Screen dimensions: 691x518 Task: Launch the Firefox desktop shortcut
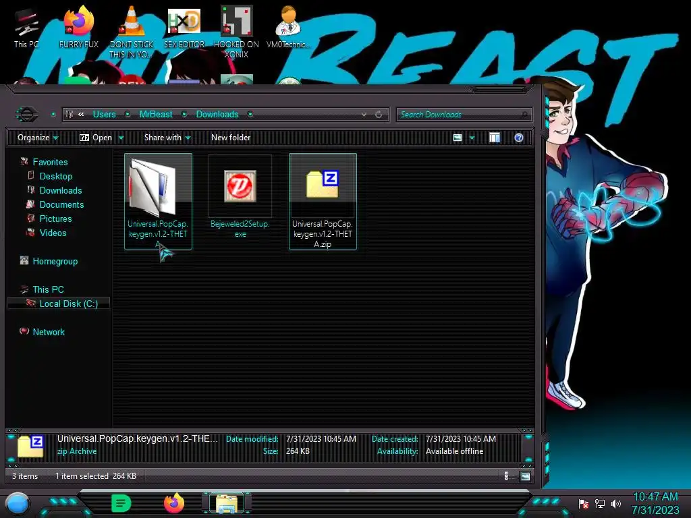pyautogui.click(x=78, y=27)
